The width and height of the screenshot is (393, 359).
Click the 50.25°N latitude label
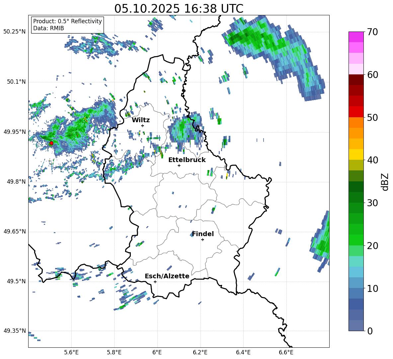coord(15,32)
